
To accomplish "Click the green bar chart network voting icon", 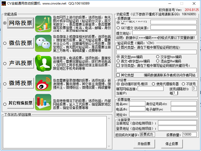I will 43,24.
